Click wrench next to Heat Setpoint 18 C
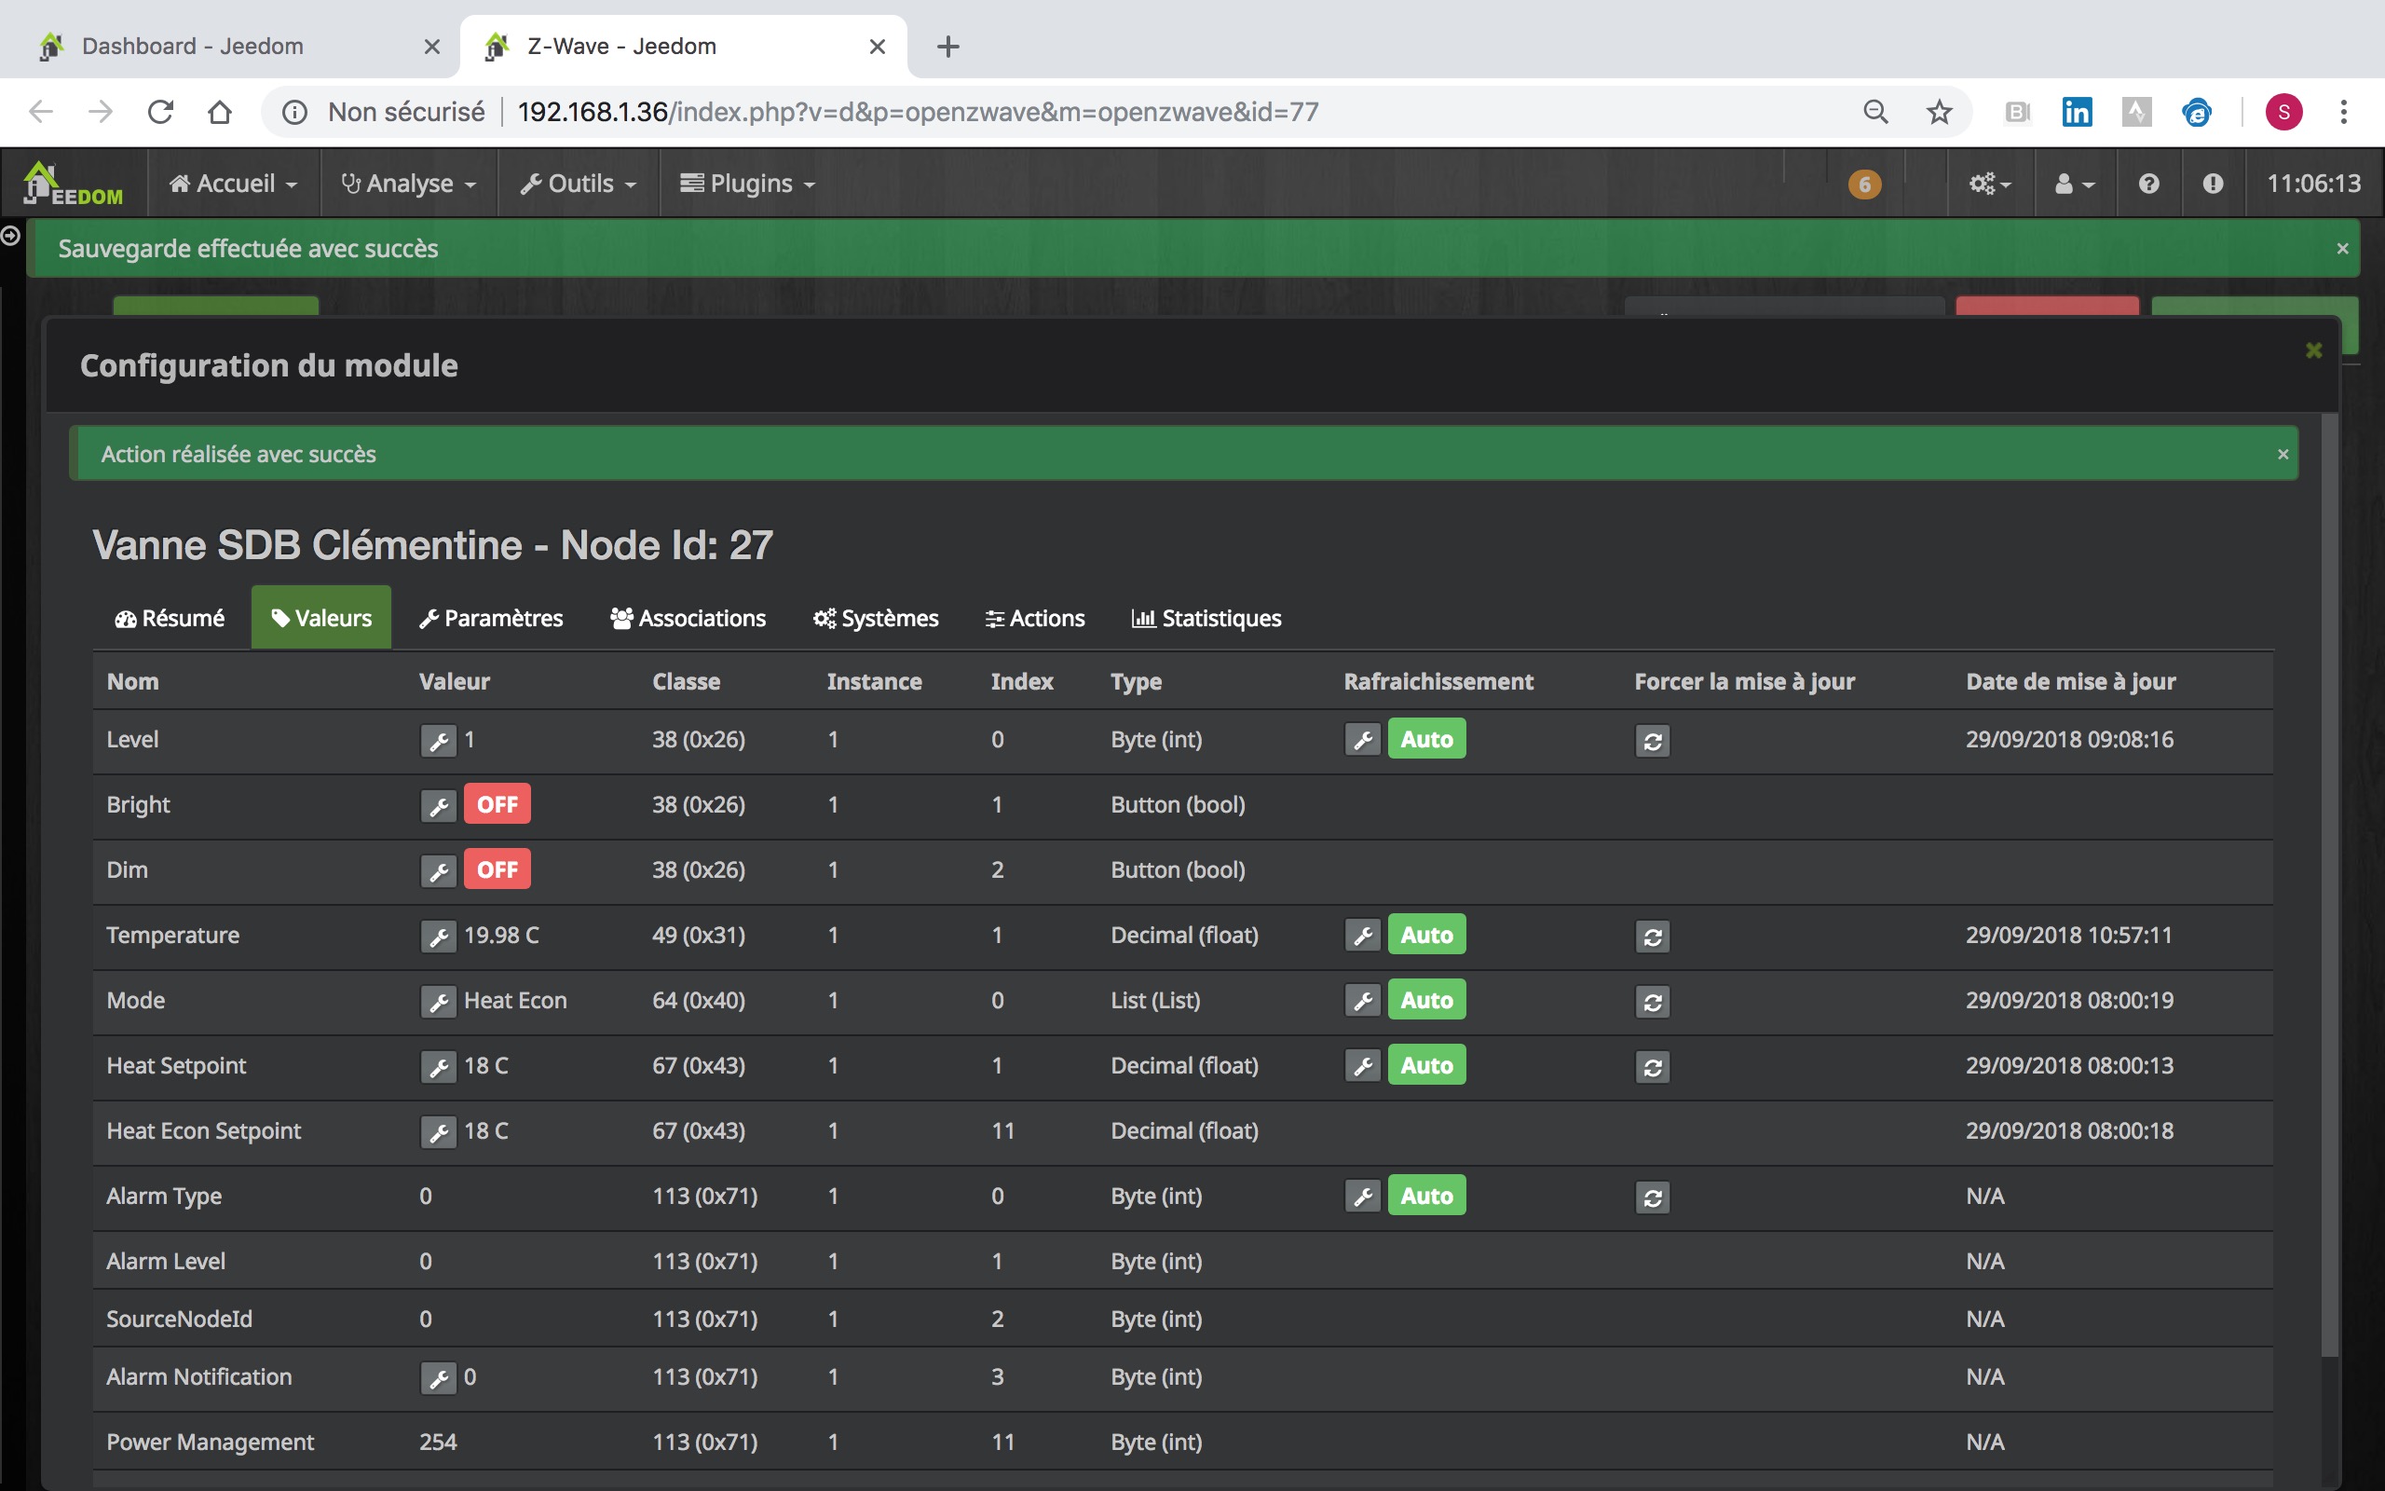The image size is (2385, 1491). click(x=438, y=1066)
